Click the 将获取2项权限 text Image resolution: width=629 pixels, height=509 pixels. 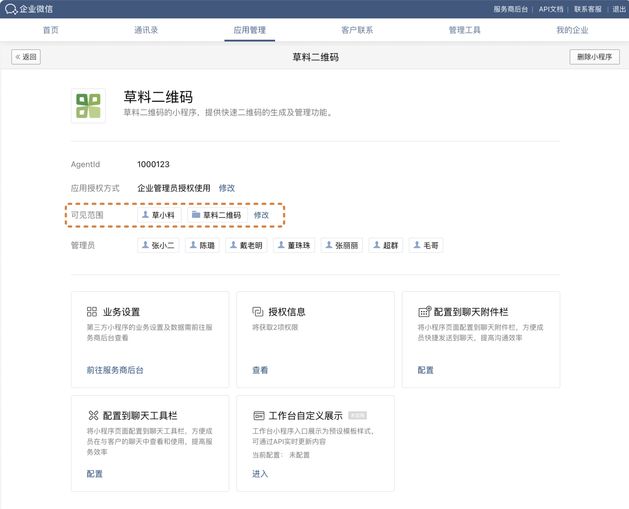coord(275,327)
